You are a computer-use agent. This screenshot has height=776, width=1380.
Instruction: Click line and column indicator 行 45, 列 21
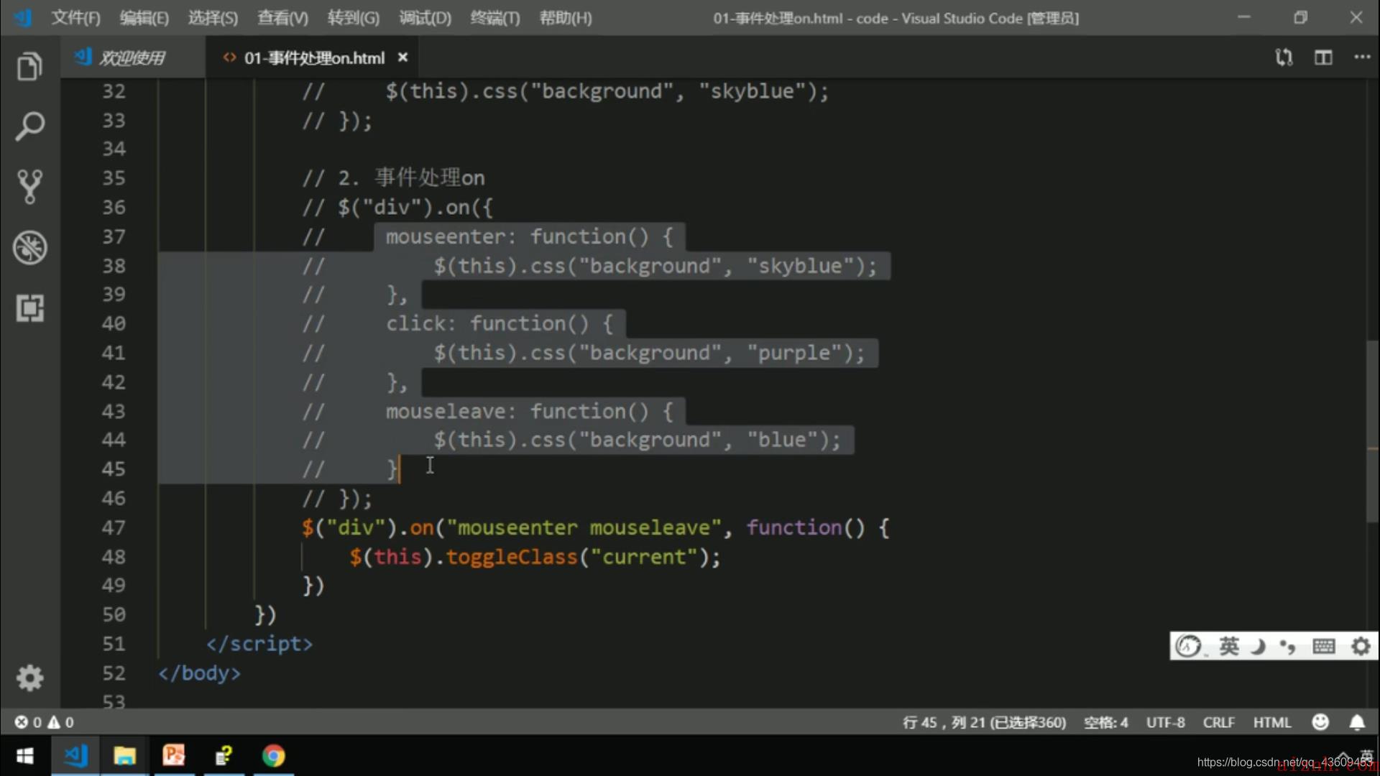click(x=984, y=722)
